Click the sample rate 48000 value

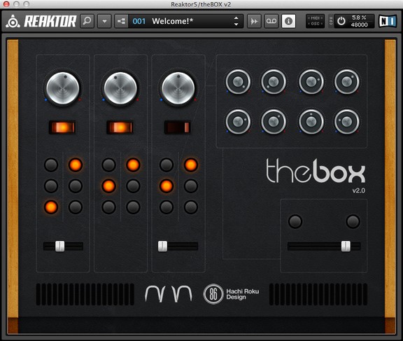pyautogui.click(x=359, y=25)
